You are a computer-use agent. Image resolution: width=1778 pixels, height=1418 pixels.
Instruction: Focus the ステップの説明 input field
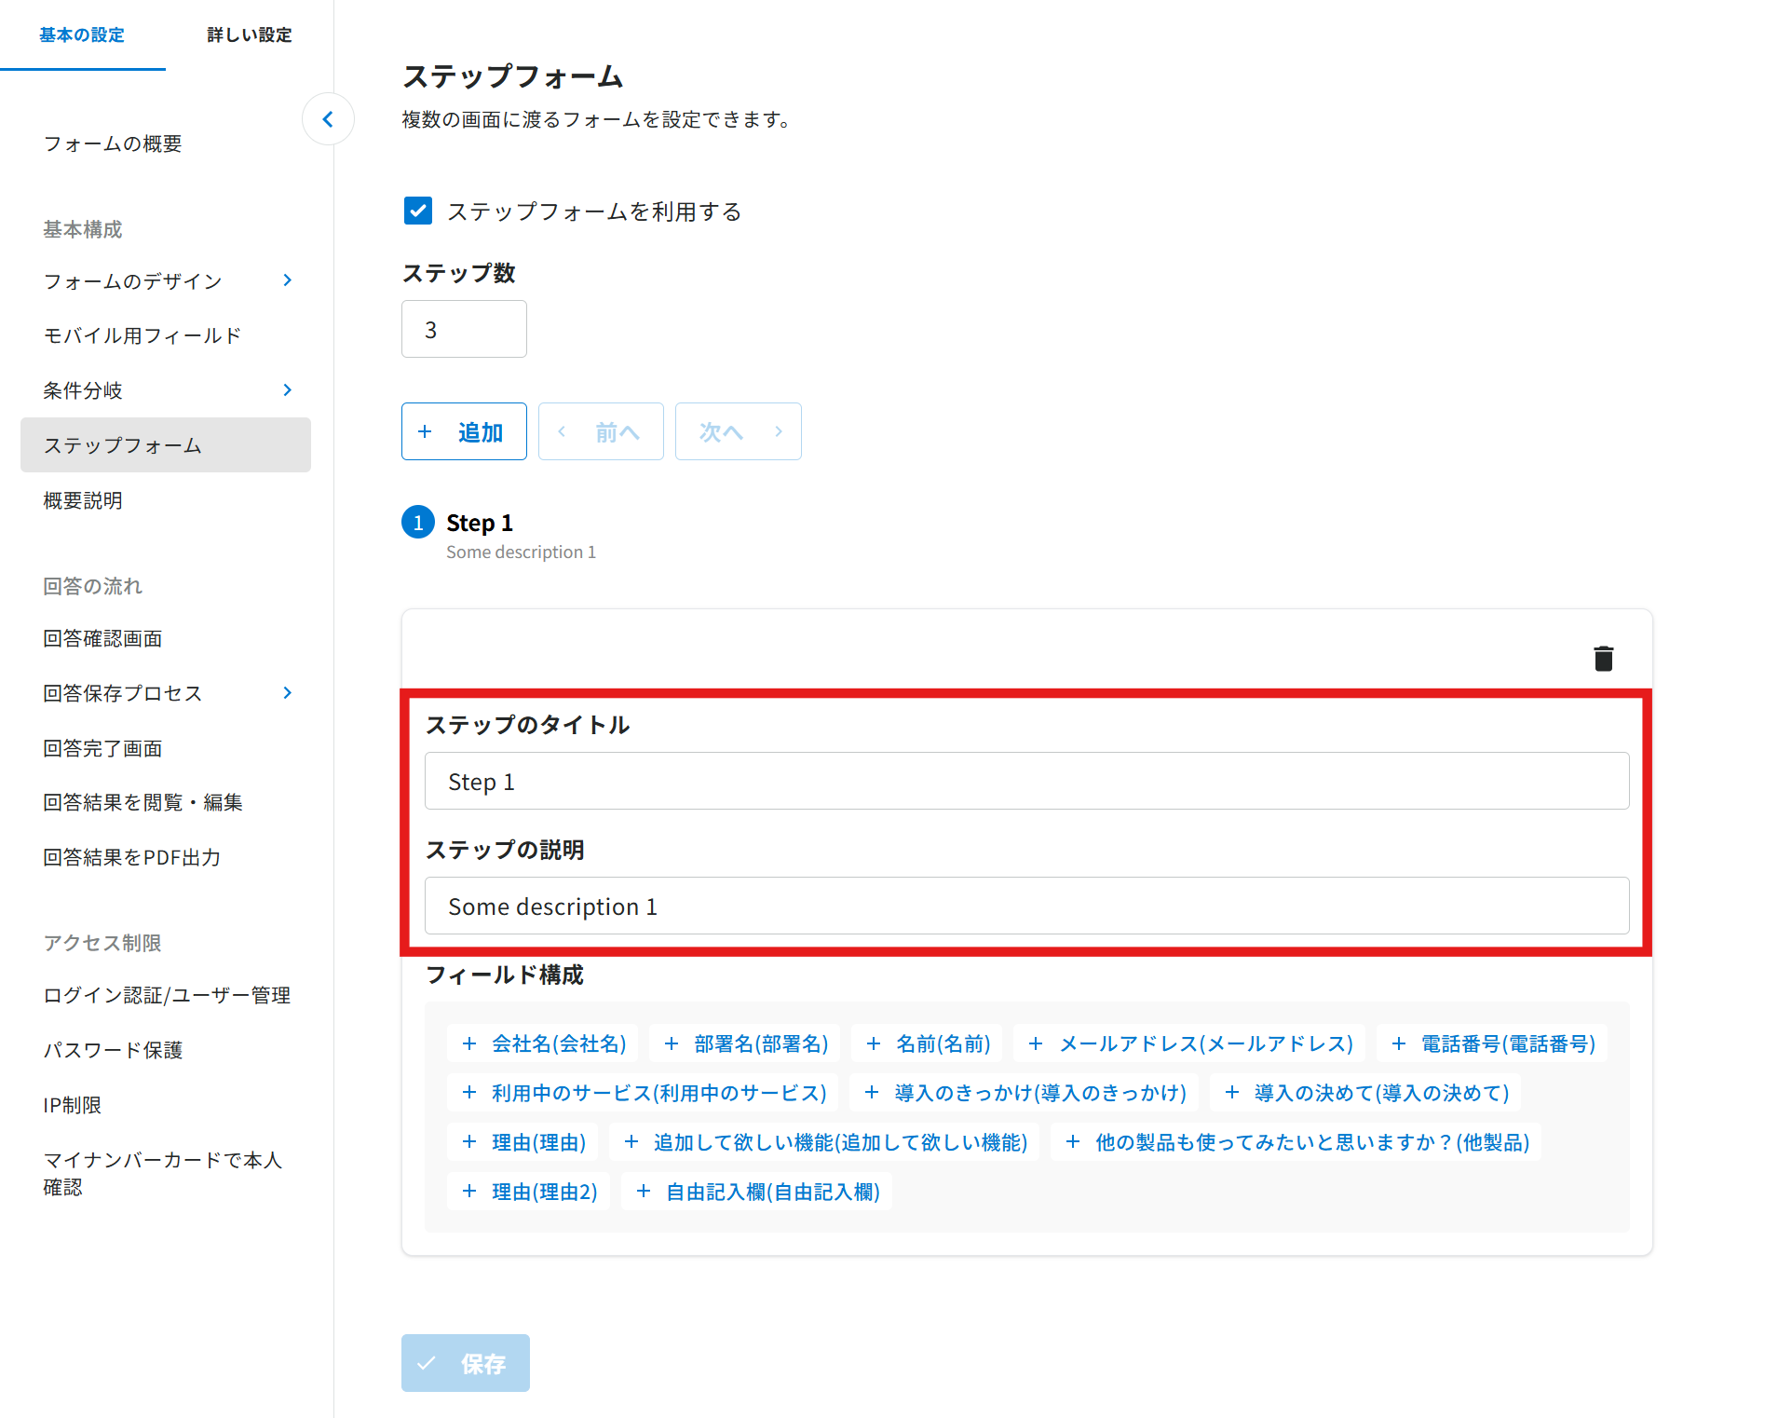pos(1026,906)
